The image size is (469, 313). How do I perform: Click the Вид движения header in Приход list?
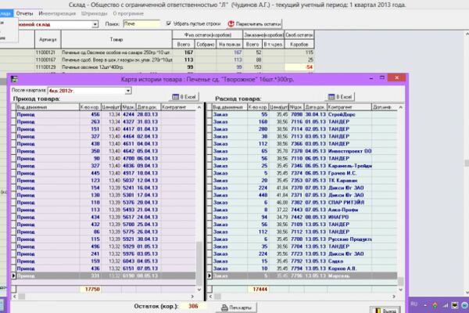pos(48,107)
